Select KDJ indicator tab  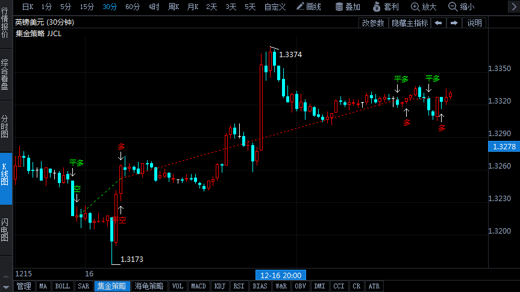click(219, 286)
